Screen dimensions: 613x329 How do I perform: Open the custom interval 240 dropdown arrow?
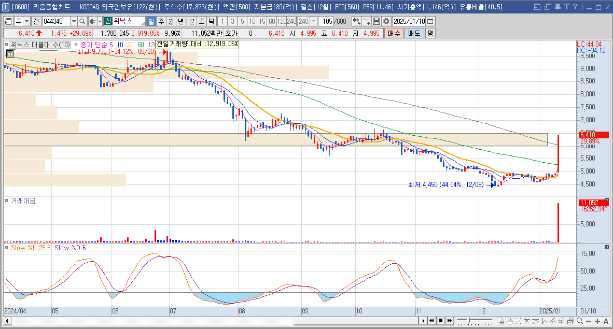[x=313, y=21]
